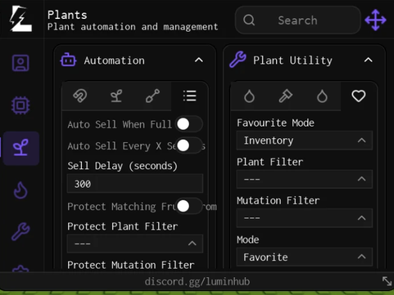Open the chip processor sidebar section
394x295 pixels.
tap(20, 105)
